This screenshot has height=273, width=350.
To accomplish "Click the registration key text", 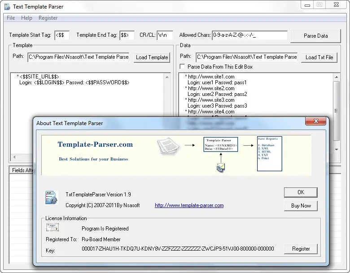I will 178,249.
